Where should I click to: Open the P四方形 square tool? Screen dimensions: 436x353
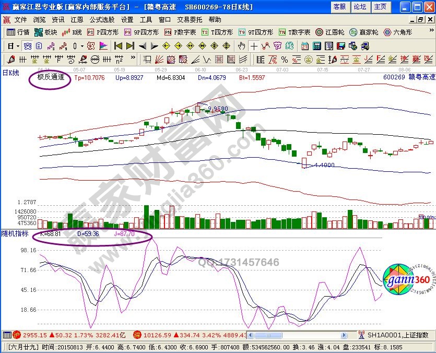[102, 32]
